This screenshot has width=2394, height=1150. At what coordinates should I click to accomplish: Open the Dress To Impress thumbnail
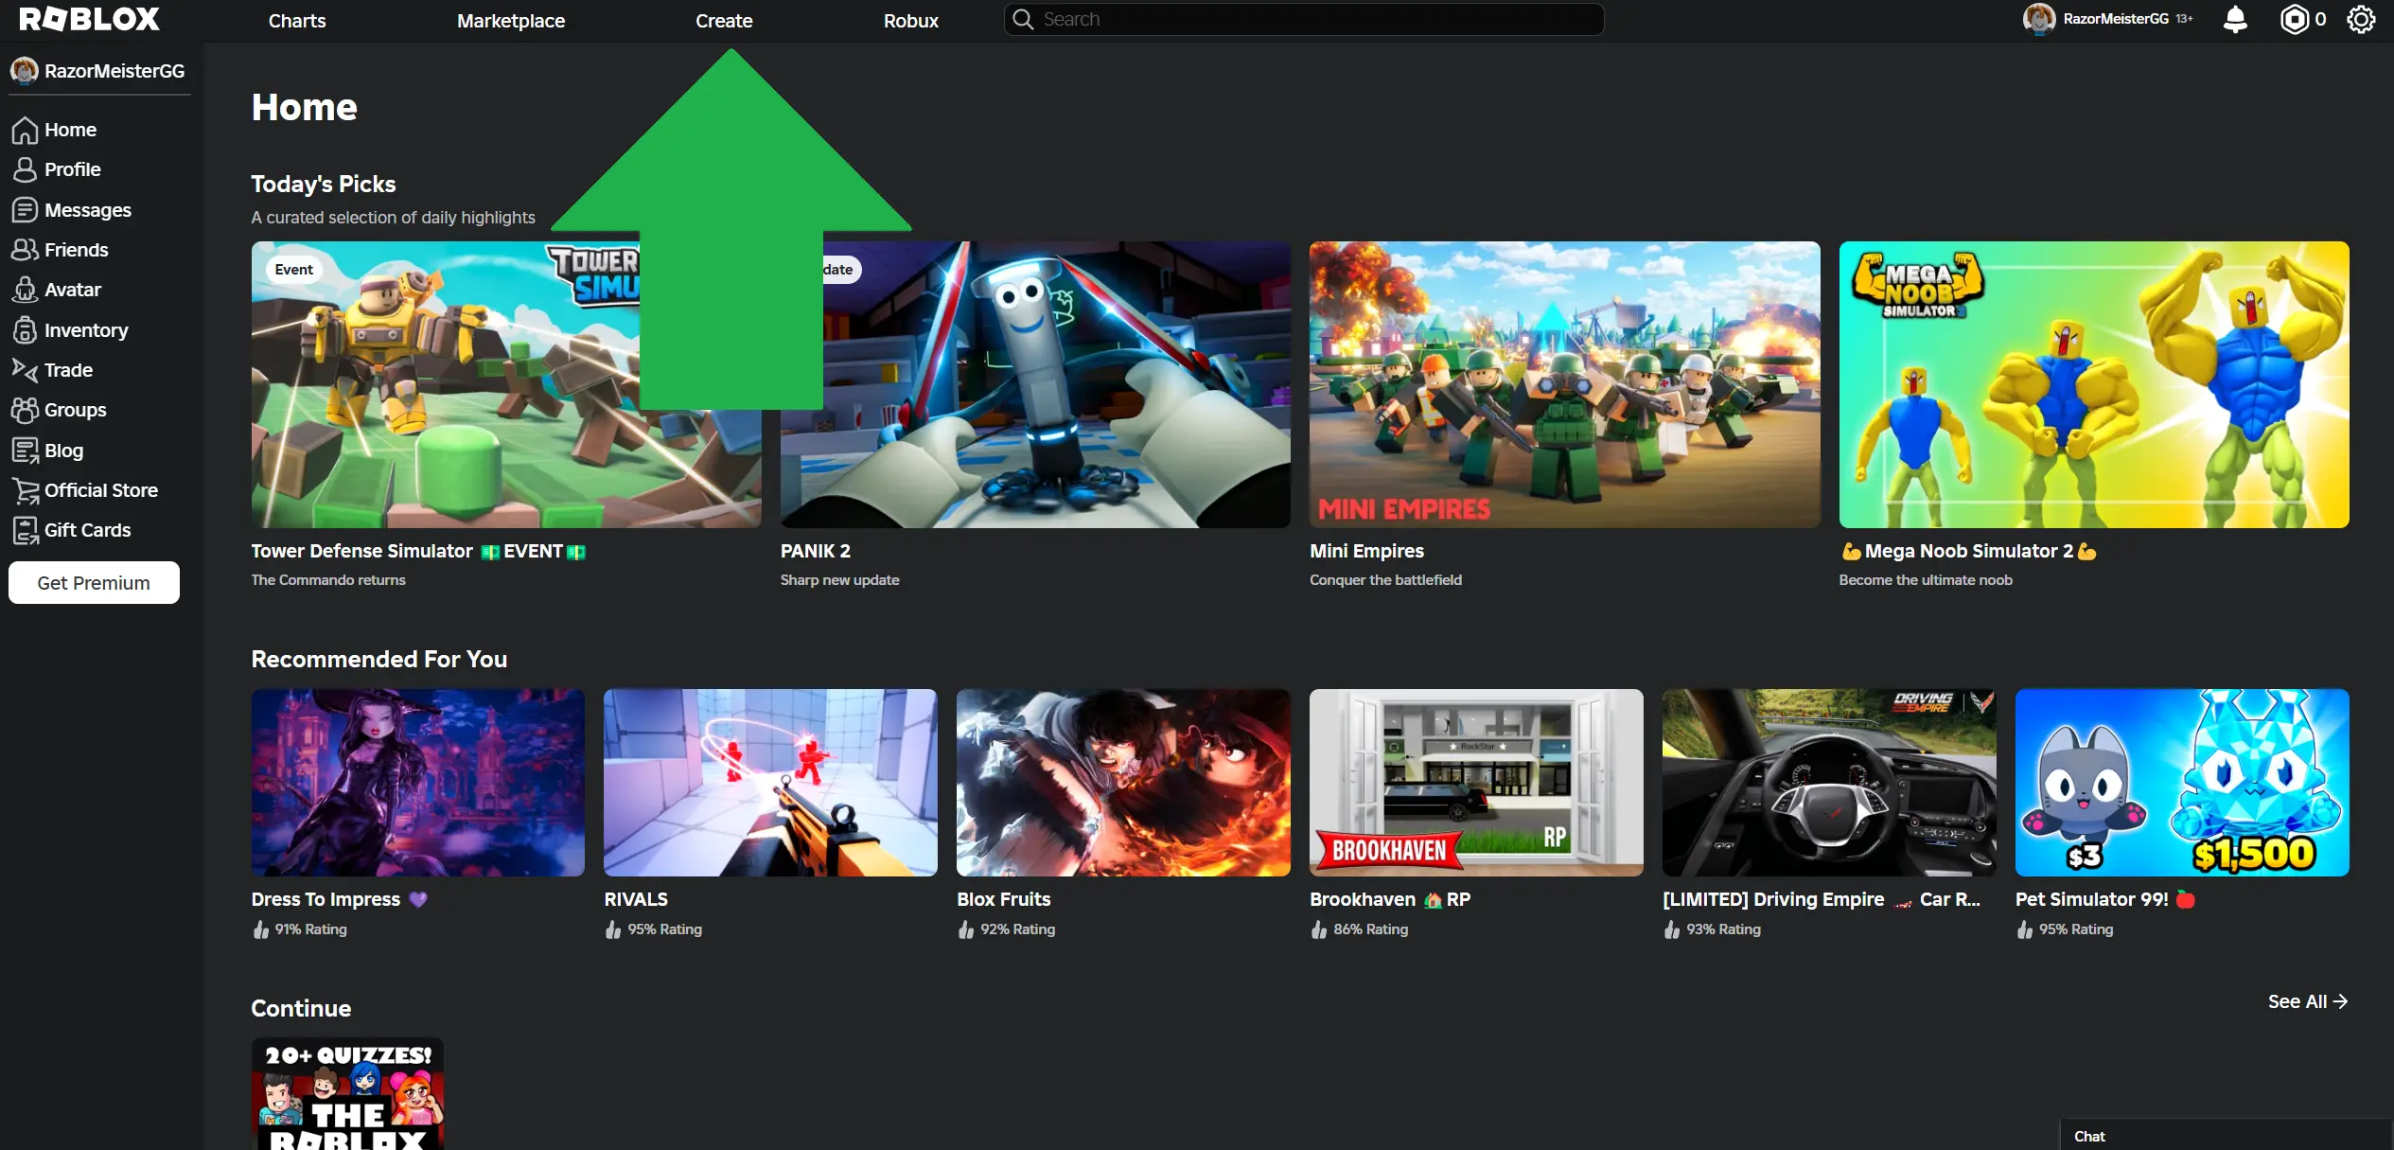[x=418, y=783]
